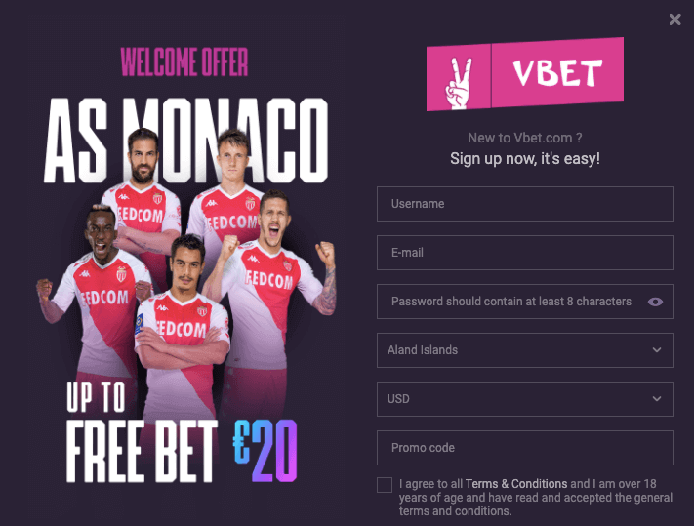Show password using the eye icon
Viewport: 694px width, 526px height.
coord(655,302)
